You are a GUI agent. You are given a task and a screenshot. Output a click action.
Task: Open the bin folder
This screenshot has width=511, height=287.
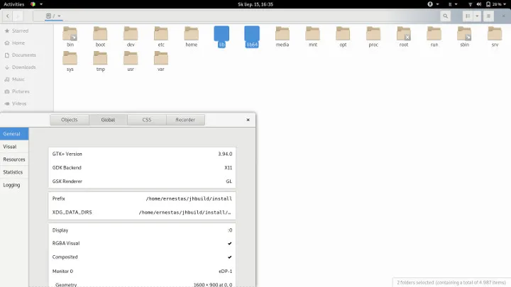click(70, 34)
